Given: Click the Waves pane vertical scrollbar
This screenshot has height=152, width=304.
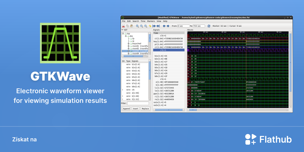Looking at the screenshot, I should (x=290, y=70).
